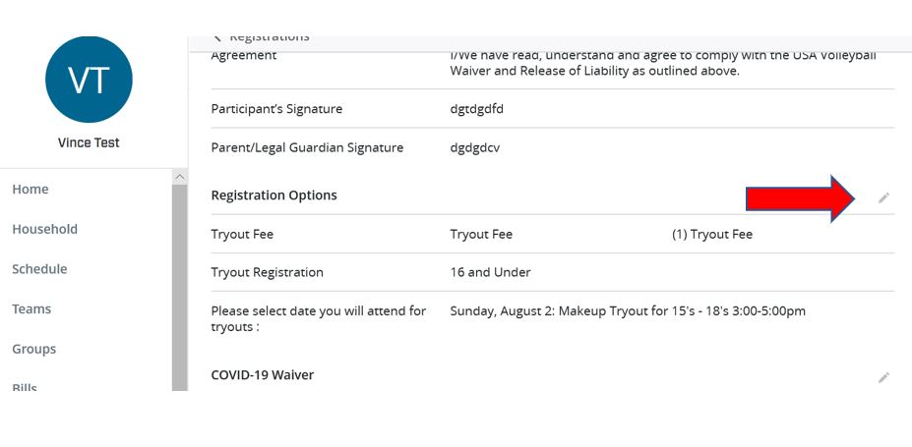Open Bills from the sidebar
This screenshot has height=447, width=912.
coord(25,387)
